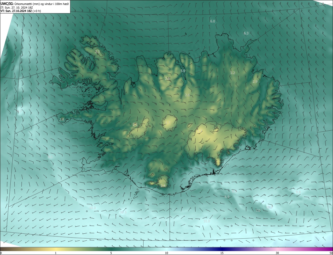Click the 6.0 value north of Iceland

[213, 21]
